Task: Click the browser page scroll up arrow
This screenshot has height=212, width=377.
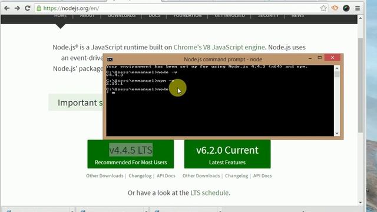Action: (x=360, y=18)
